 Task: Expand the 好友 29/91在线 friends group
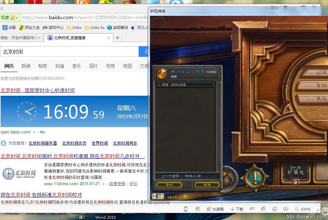pos(185,85)
